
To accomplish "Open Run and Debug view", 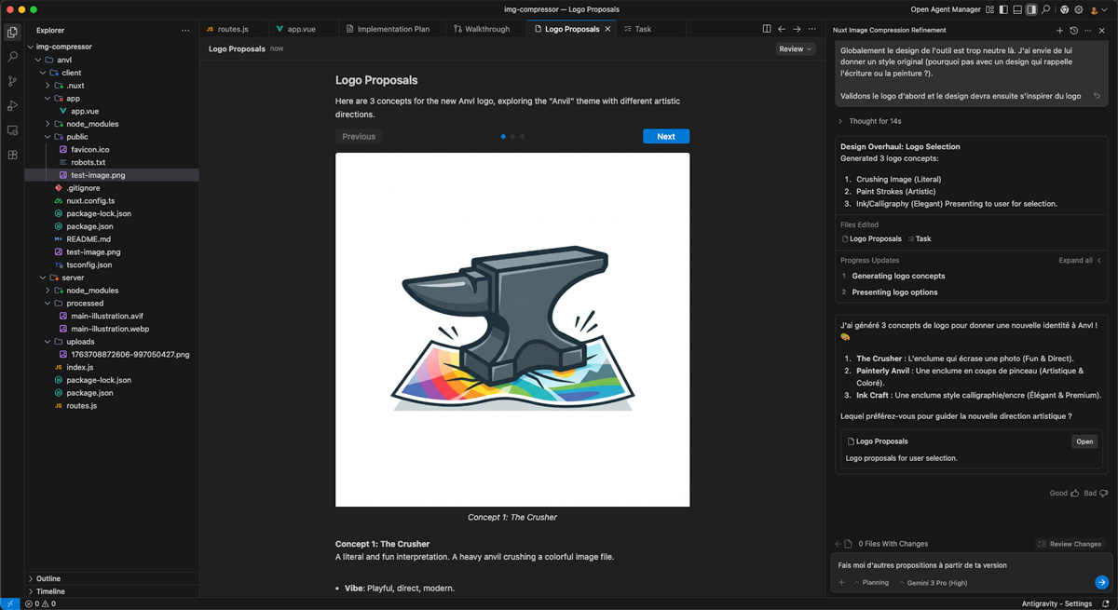I will click(x=12, y=106).
